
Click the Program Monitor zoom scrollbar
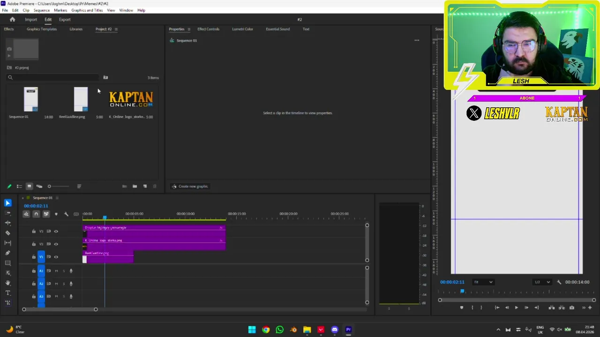tap(517, 300)
